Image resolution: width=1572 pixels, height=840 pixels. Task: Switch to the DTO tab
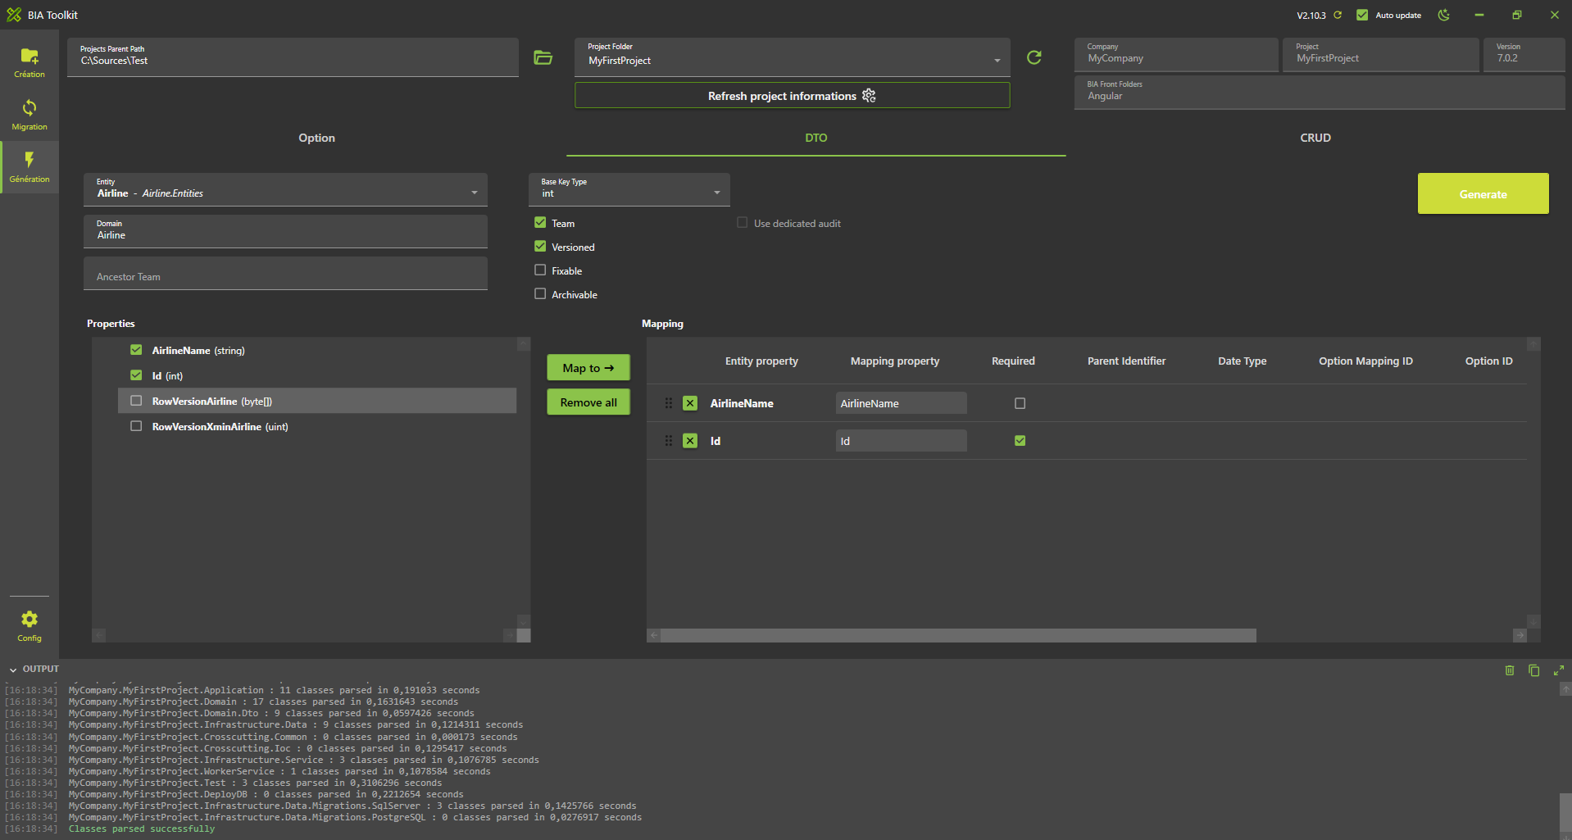(816, 138)
